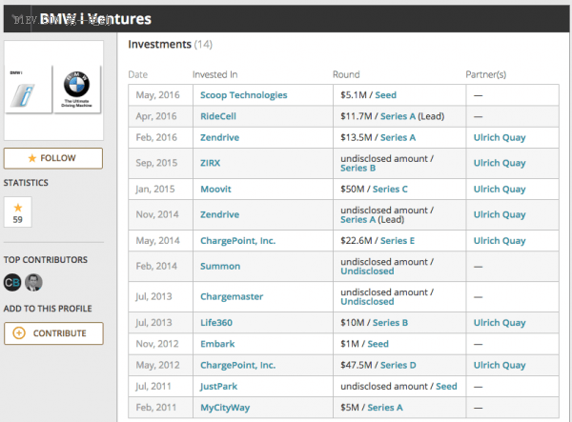
Task: Open the ZIRX company link
Action: pos(210,163)
